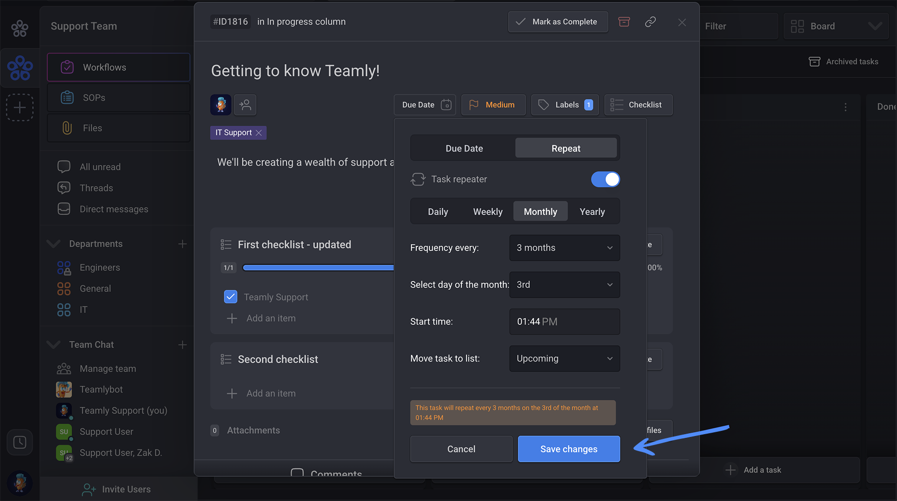Click Save changes
The width and height of the screenshot is (897, 501).
point(569,449)
